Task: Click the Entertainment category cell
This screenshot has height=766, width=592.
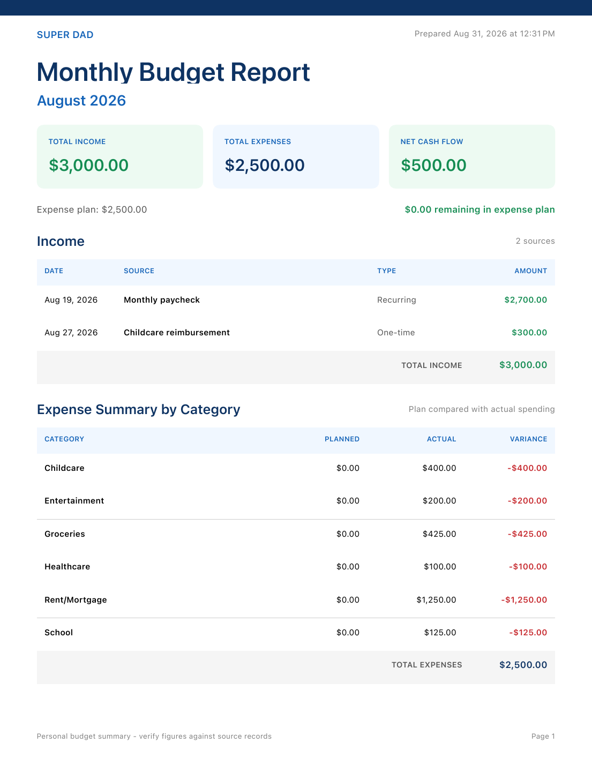Action: click(x=74, y=501)
